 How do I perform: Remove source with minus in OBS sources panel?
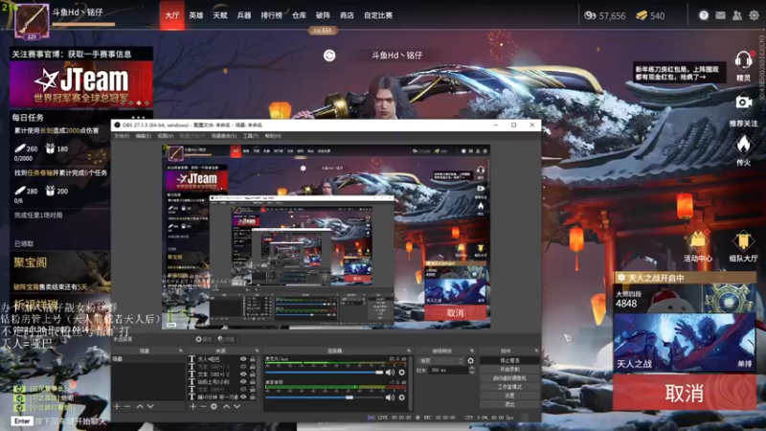click(x=203, y=406)
